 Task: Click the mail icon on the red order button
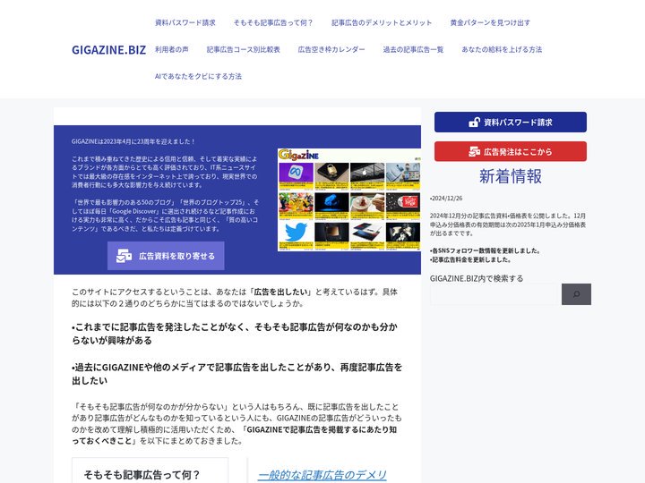474,151
